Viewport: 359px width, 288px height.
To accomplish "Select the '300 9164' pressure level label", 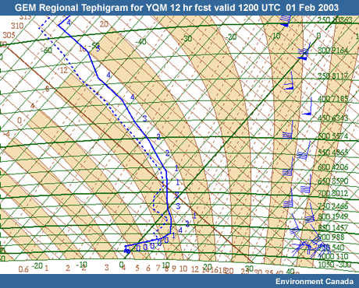I will (x=333, y=51).
